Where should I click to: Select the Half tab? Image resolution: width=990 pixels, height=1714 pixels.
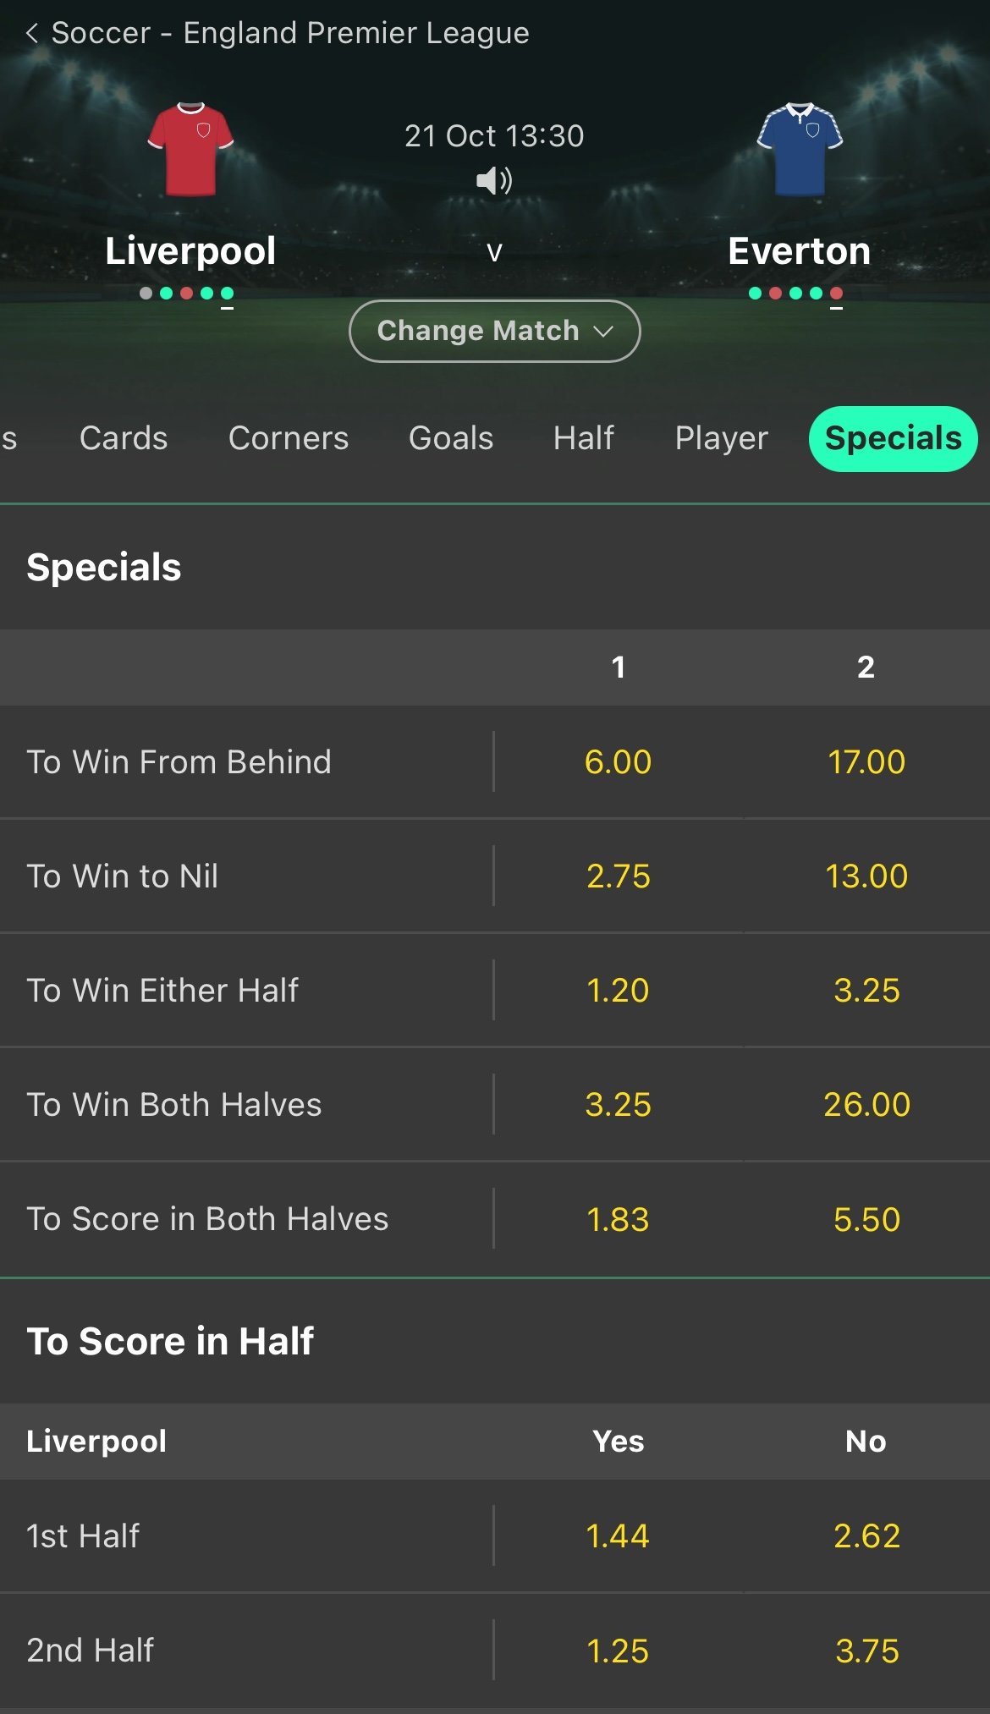[584, 438]
